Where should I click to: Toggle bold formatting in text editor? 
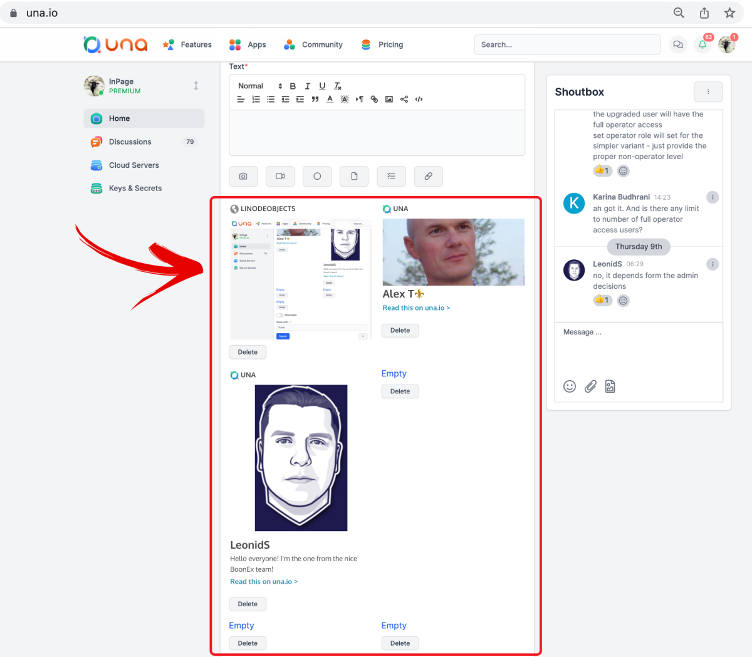click(293, 86)
